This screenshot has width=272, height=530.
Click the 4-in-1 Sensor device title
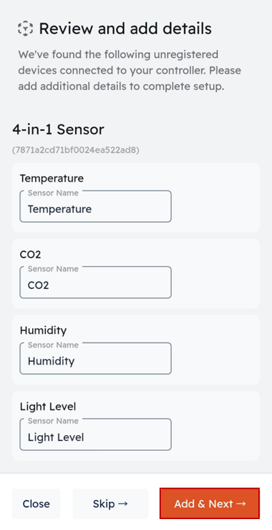(59, 130)
